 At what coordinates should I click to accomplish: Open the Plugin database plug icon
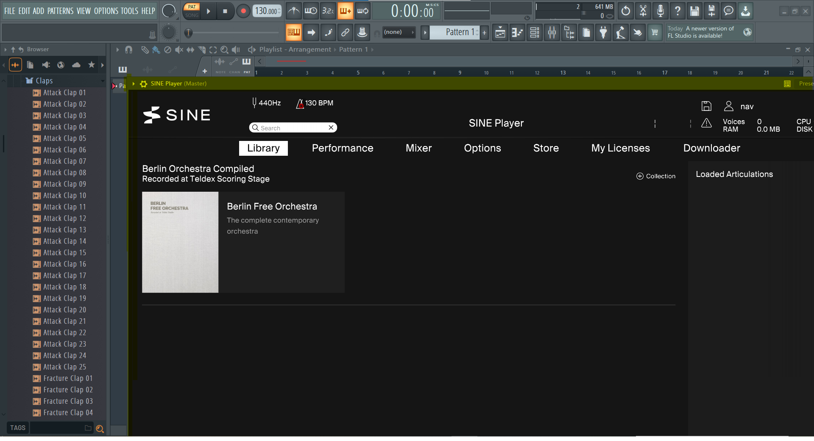point(603,32)
